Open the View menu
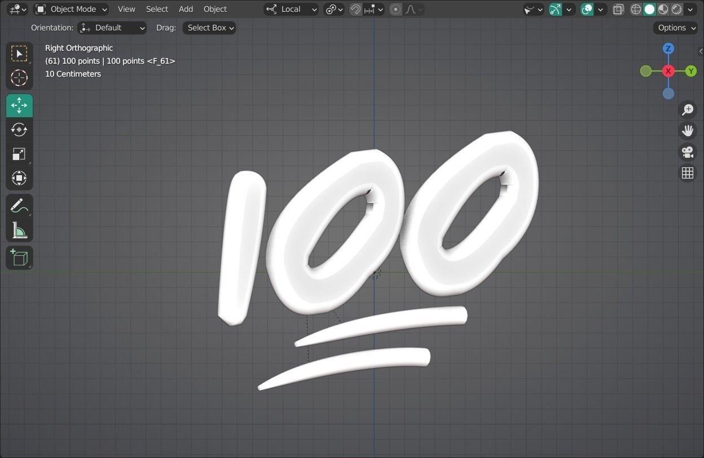 (126, 9)
